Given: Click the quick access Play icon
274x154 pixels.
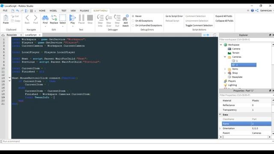Looking at the screenshot, I should click(27, 11).
